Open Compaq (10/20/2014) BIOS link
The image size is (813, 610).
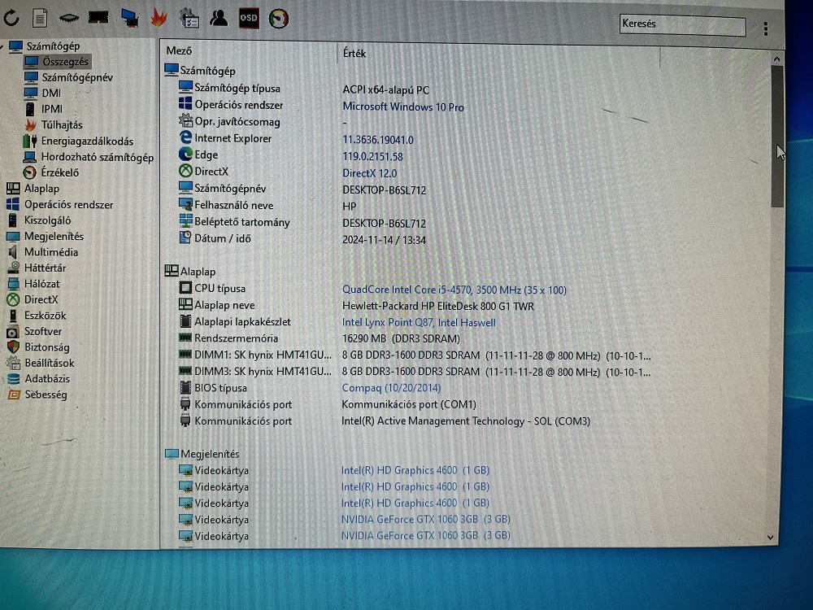(391, 388)
